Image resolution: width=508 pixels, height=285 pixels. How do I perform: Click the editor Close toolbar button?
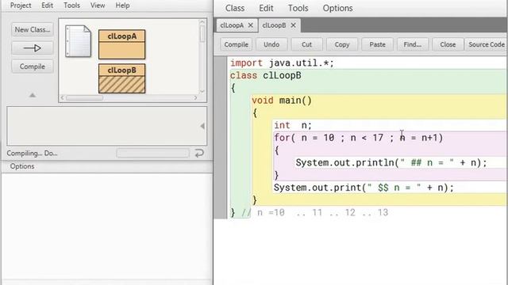[448, 44]
